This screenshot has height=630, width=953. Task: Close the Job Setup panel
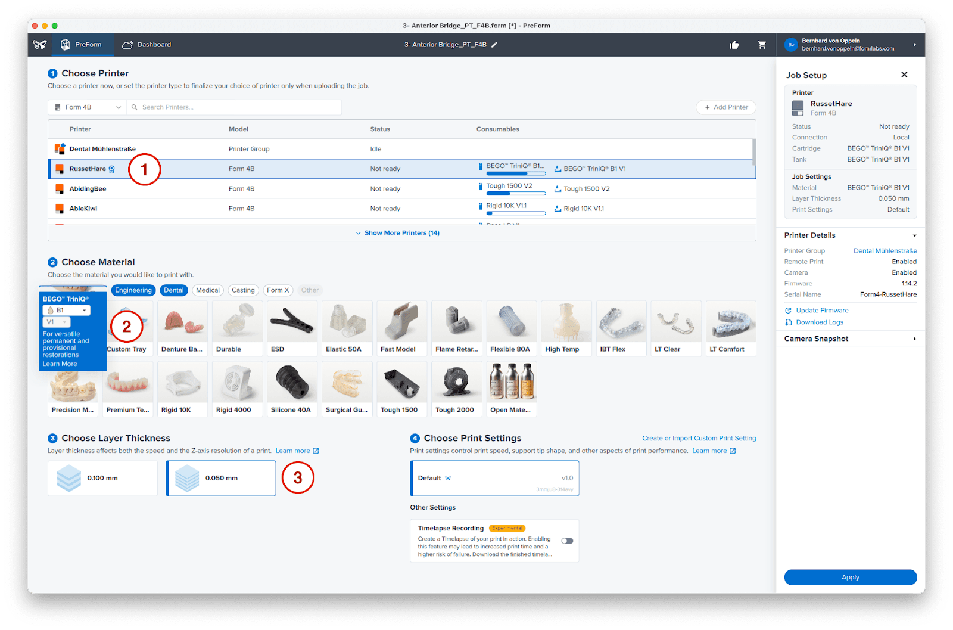[904, 75]
